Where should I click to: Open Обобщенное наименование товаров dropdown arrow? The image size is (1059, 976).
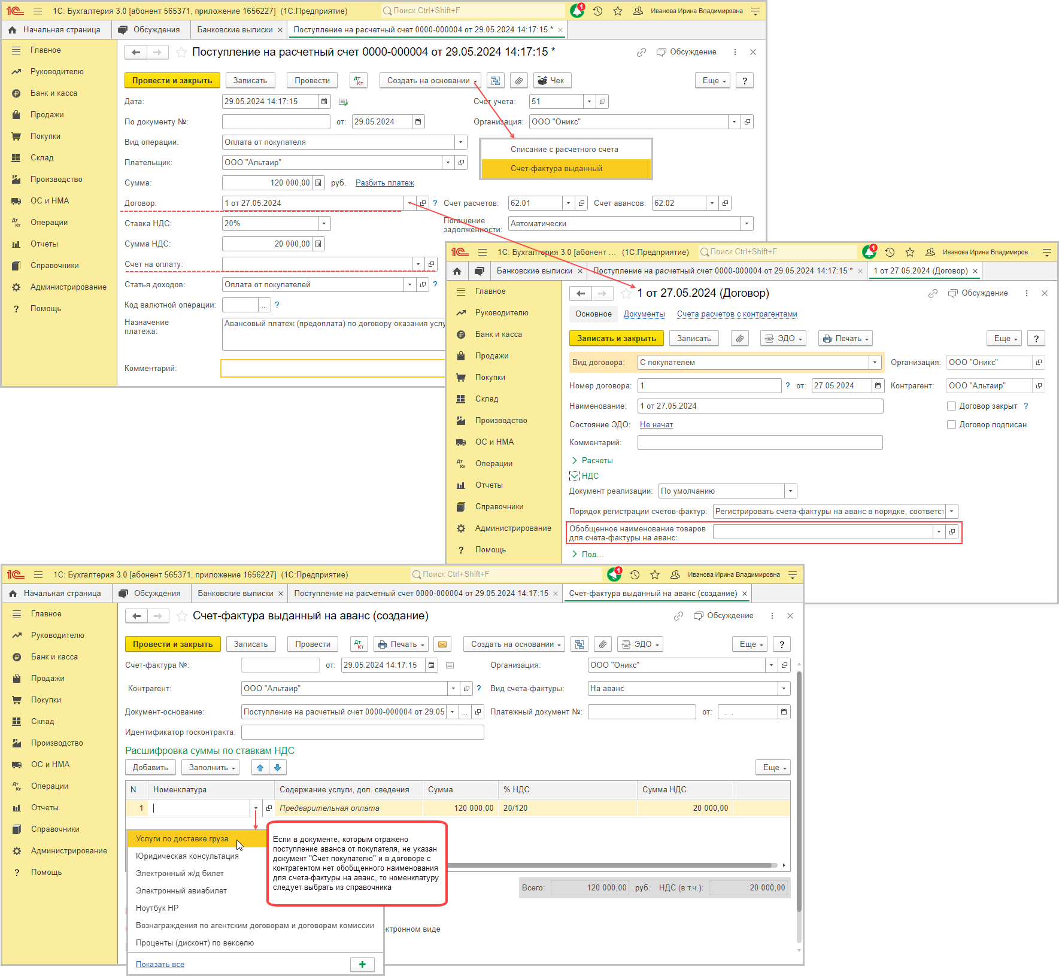pos(939,532)
